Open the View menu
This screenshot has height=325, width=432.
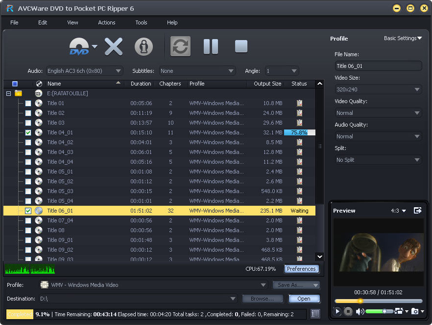click(72, 22)
